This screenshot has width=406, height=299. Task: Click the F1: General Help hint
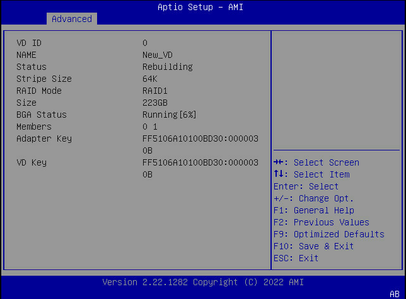pos(314,210)
